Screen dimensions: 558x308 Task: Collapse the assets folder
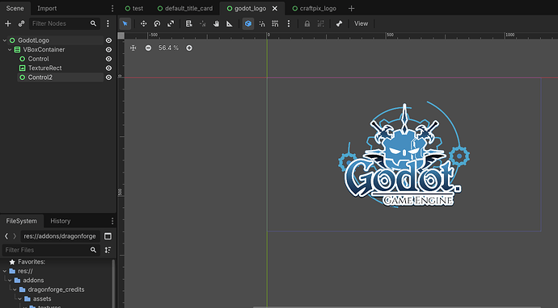(19, 299)
